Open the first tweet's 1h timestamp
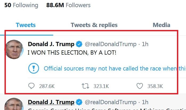The height and width of the screenshot is (110, 186). coord(145,44)
